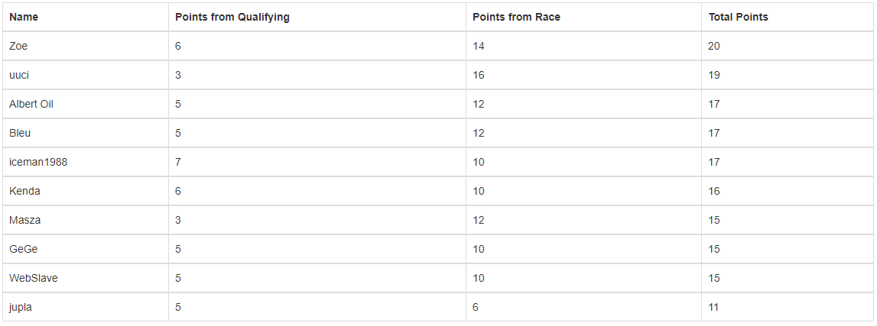Screen dimensions: 877x326
Task: Click Zoe's race points value 14
Action: coord(478,46)
